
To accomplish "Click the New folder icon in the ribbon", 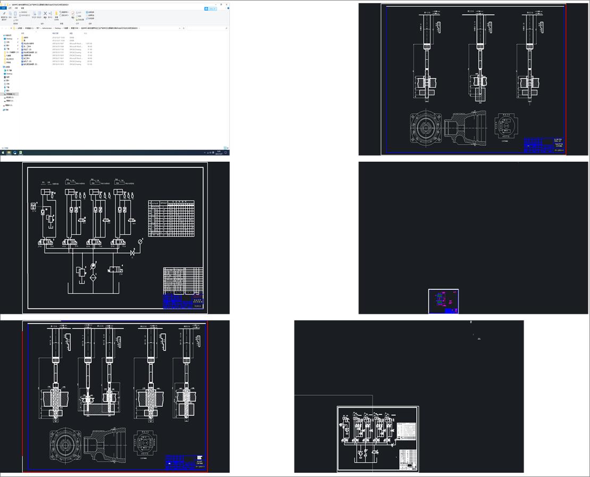I will (56, 13).
